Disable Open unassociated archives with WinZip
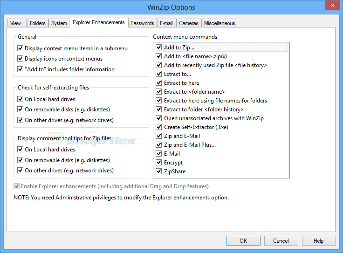 tap(159, 118)
